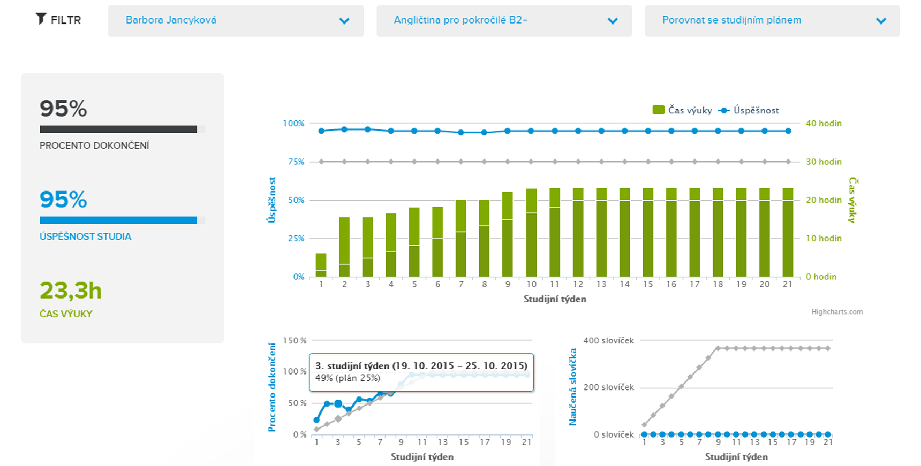The height and width of the screenshot is (466, 921).
Task: Click the dark Procento dokončení progress bar
Action: click(x=118, y=129)
